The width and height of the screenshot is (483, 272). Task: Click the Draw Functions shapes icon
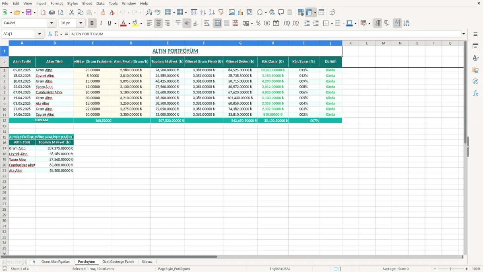click(x=332, y=12)
